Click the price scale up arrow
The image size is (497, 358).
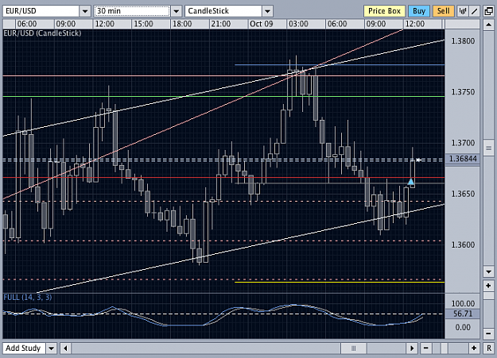point(488,25)
